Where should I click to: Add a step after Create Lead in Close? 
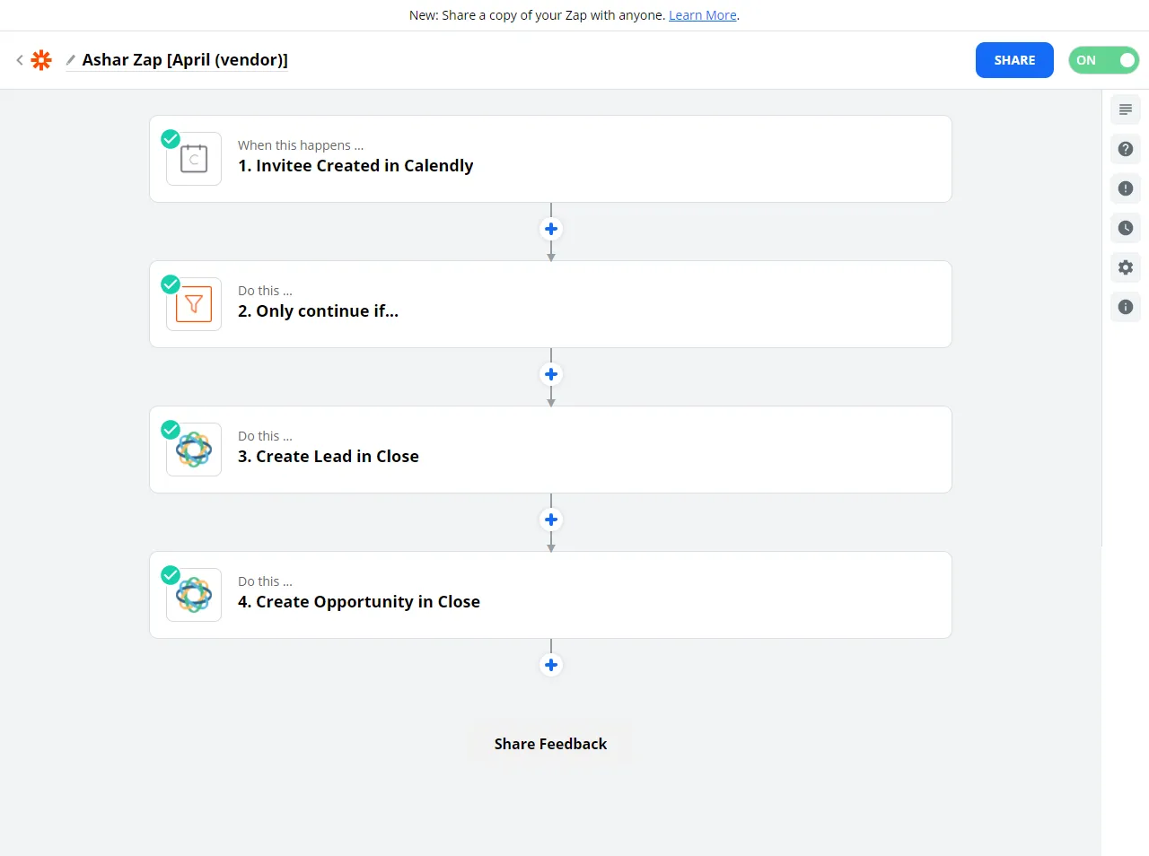551,520
